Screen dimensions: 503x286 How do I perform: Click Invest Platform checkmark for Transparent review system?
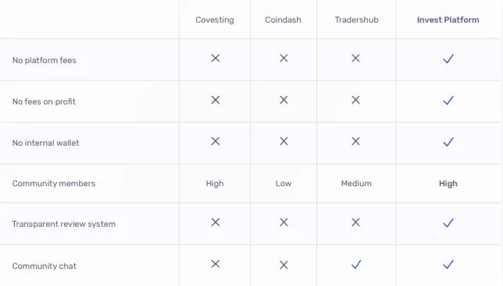(448, 223)
